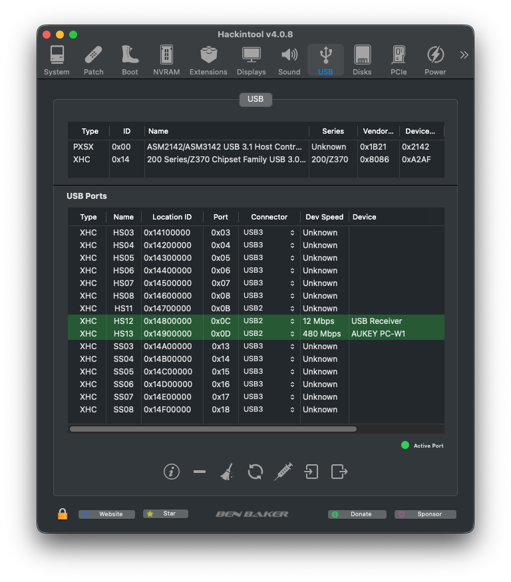
Task: Click the syringe inject icon
Action: 283,472
